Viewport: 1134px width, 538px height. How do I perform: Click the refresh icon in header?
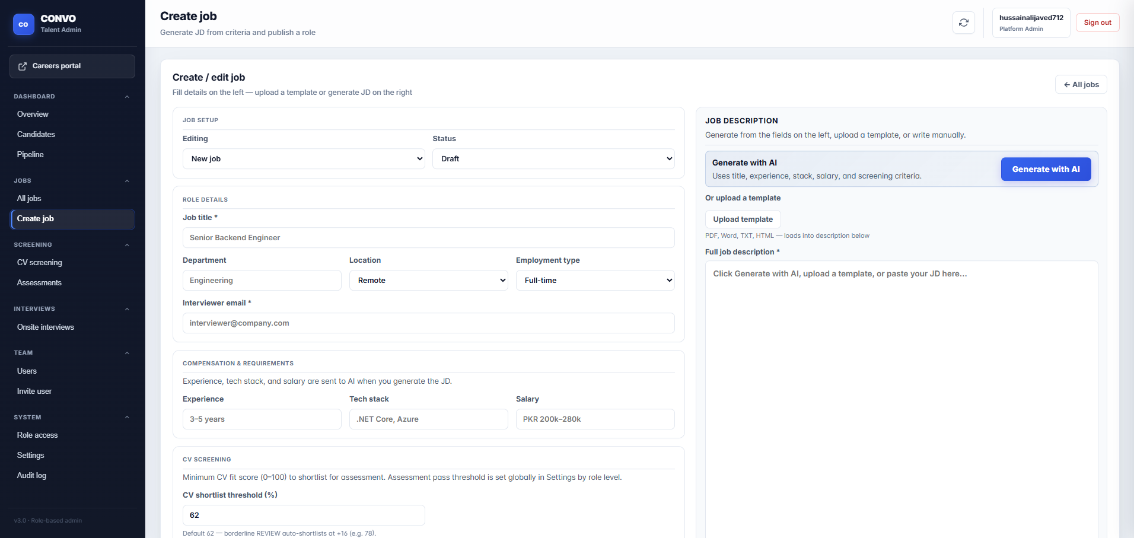point(964,23)
